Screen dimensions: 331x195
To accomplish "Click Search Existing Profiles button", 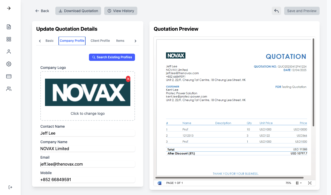I will (x=112, y=57).
